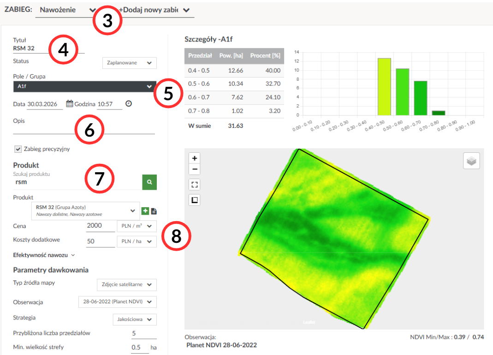493x355 pixels.
Task: Open the Dodaj nowy zabieg menu
Action: (x=154, y=10)
